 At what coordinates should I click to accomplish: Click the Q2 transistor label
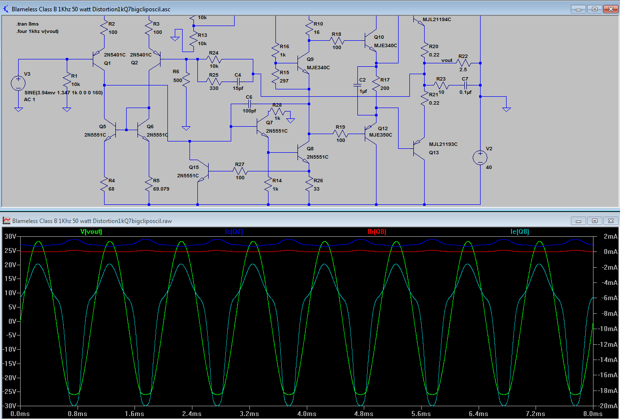tap(134, 63)
